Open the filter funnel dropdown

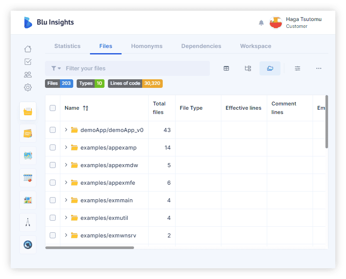pos(56,69)
